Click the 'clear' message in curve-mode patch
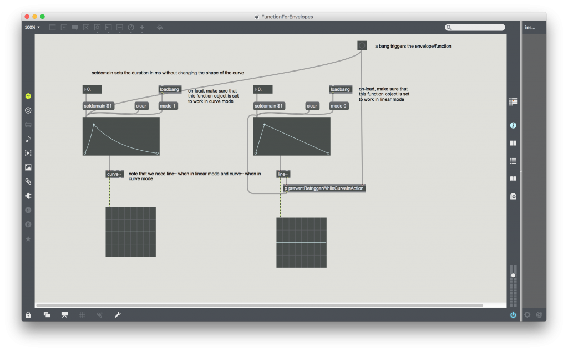The image size is (568, 352). [x=141, y=106]
